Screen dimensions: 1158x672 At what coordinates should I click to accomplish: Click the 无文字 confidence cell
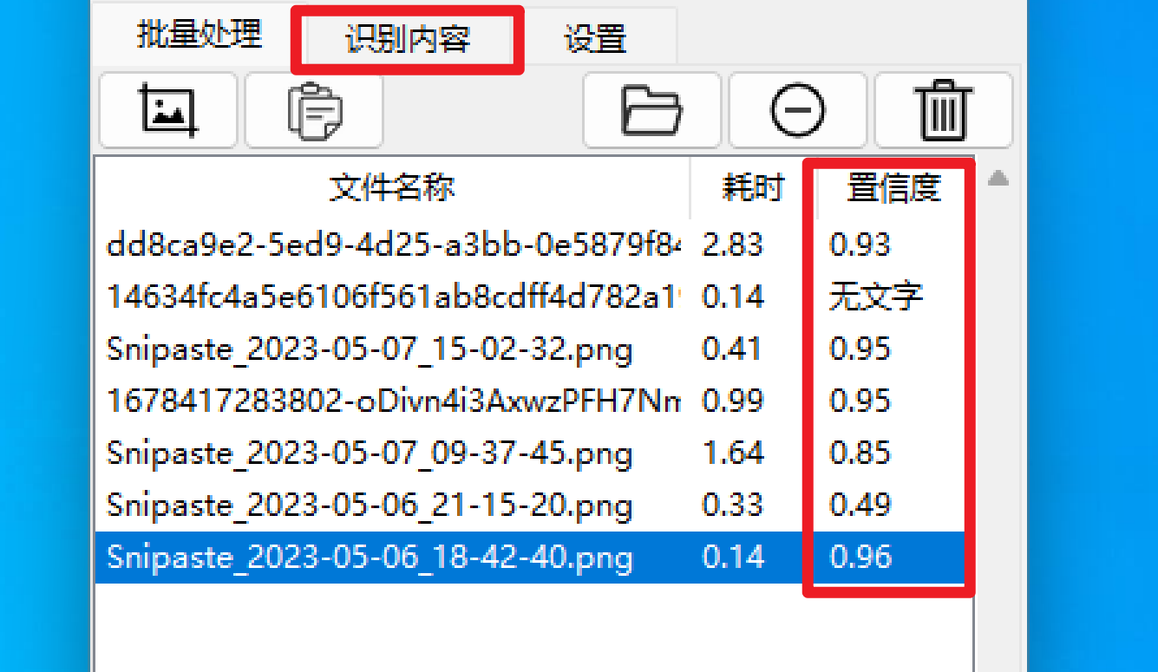coord(876,297)
